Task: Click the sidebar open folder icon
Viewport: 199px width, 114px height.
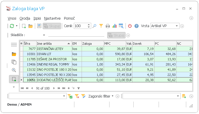Action: click(x=14, y=54)
